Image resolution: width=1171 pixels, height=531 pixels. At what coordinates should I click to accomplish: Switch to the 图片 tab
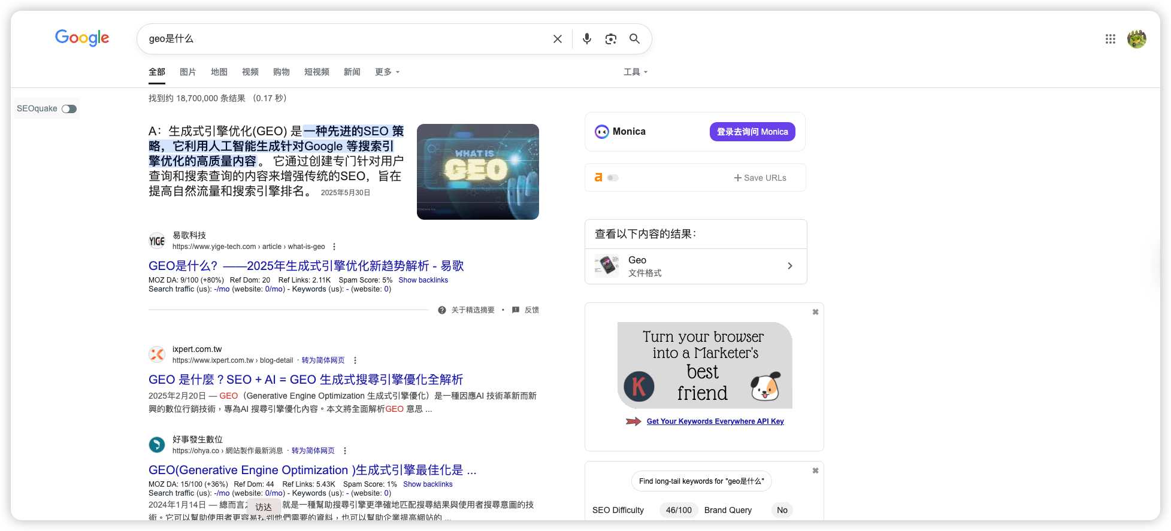tap(188, 72)
